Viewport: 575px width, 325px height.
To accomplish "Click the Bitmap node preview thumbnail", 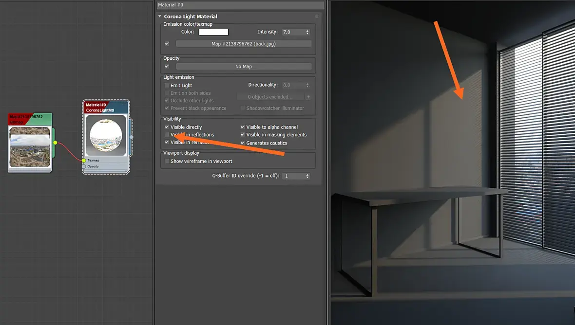I will click(30, 147).
